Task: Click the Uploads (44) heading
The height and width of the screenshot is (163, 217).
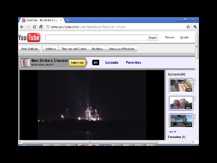Action: (x=177, y=75)
